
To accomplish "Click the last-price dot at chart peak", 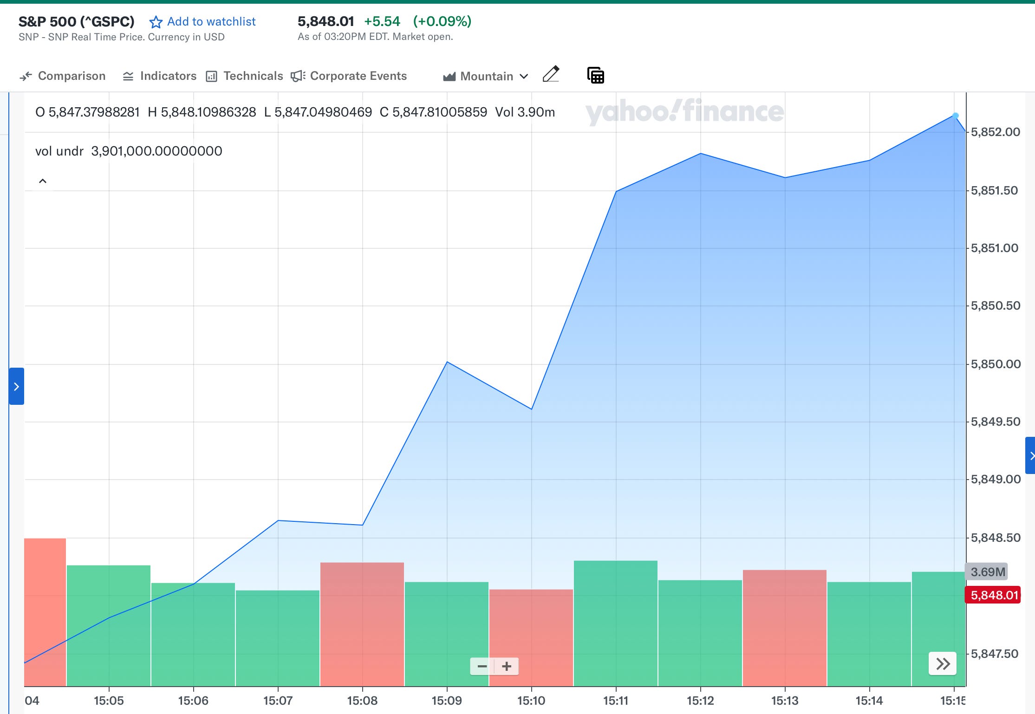I will 956,116.
